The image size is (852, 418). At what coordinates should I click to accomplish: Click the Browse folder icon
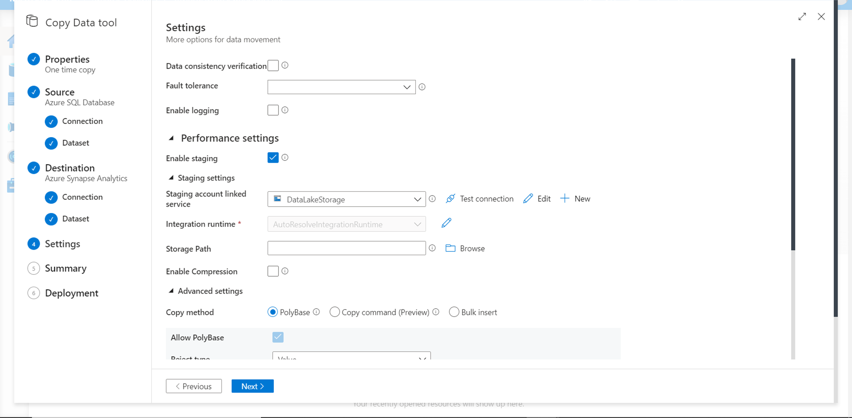(450, 248)
